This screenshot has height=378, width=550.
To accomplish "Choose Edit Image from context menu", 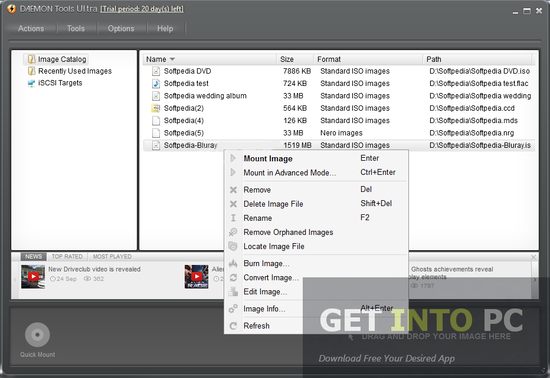I will point(316,291).
